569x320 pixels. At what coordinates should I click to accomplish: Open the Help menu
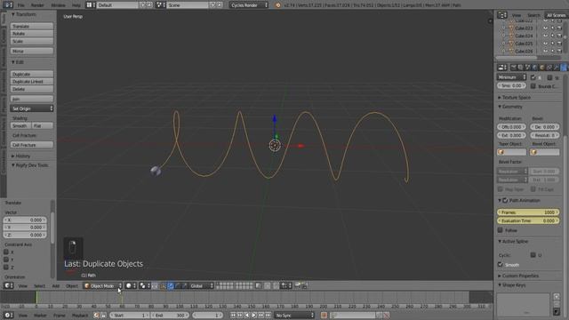point(76,5)
